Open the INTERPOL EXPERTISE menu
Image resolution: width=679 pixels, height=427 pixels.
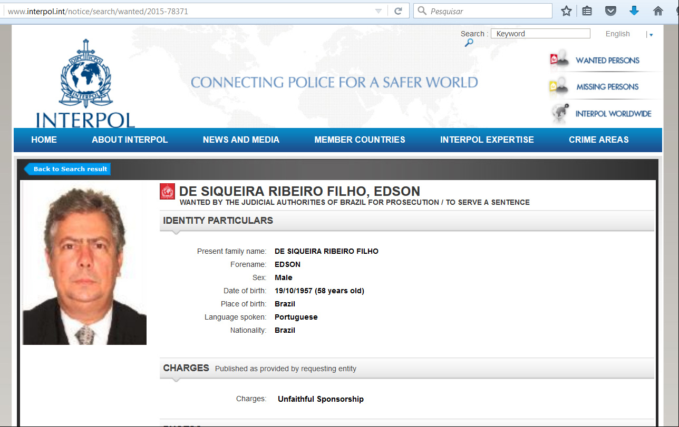pyautogui.click(x=487, y=140)
